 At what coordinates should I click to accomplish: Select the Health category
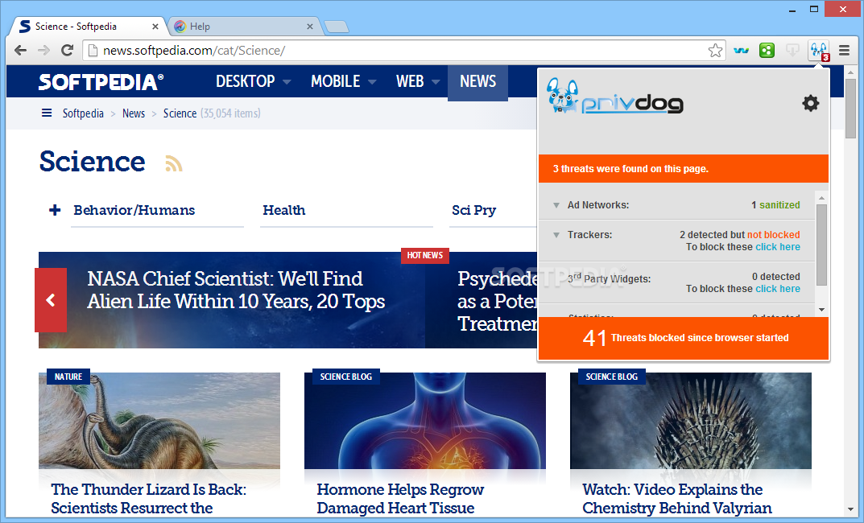point(283,210)
